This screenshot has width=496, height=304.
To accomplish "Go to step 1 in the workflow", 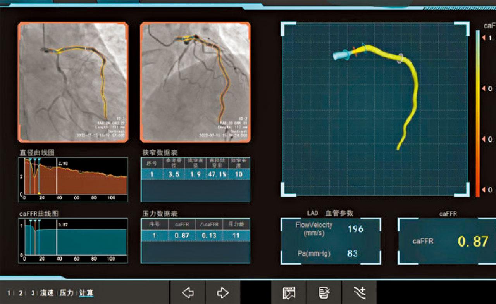I will pyautogui.click(x=9, y=293).
